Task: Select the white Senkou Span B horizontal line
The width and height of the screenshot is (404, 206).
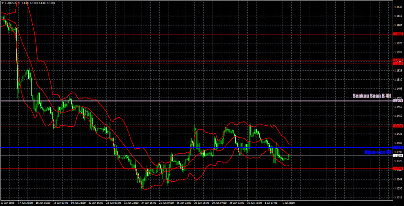Action: pos(196,101)
